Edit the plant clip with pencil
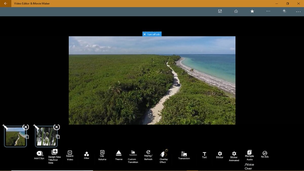Image resolution: width=304 pixels, height=171 pixels. pyautogui.click(x=36, y=127)
